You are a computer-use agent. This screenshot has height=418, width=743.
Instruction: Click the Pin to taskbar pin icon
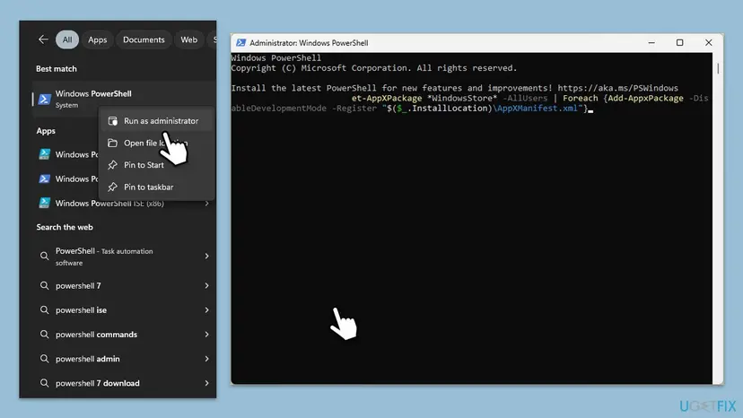[x=112, y=187]
